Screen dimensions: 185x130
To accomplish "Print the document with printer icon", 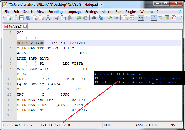I will (48, 18).
